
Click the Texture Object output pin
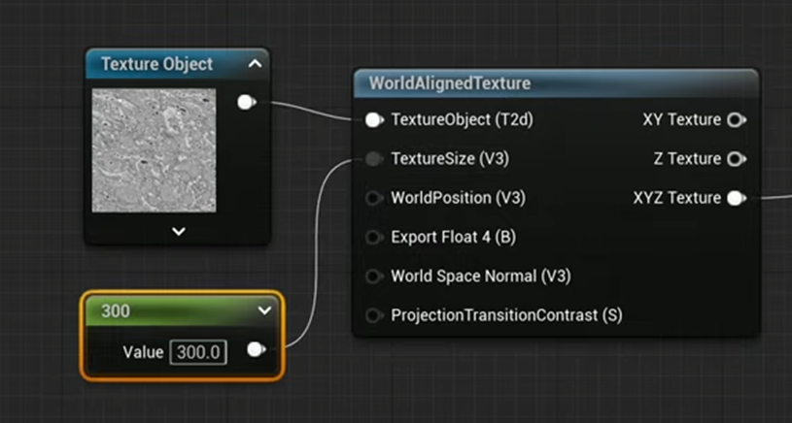[247, 102]
